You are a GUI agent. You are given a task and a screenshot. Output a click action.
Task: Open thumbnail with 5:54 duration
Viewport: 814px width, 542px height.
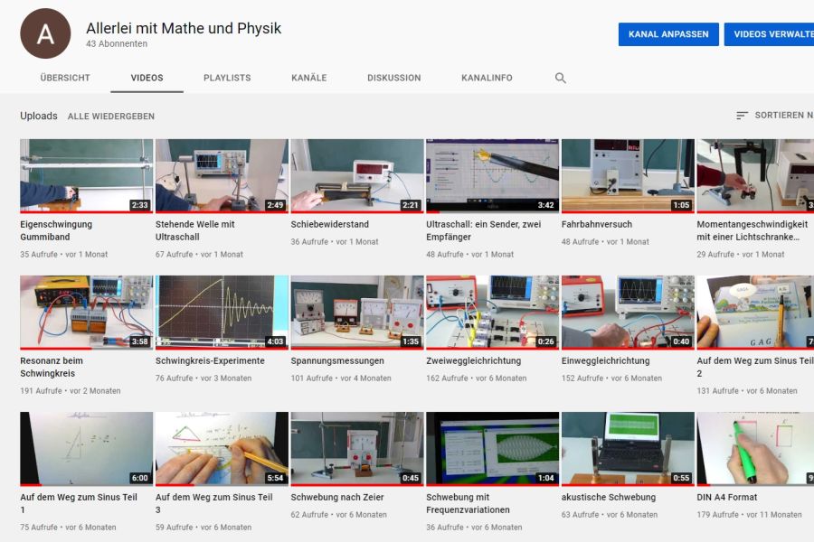tap(222, 449)
